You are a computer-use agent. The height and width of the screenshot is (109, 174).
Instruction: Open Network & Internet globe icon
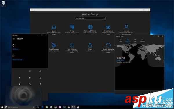[90, 27]
